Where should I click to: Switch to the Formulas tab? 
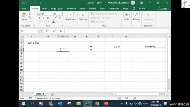pos(72,9)
